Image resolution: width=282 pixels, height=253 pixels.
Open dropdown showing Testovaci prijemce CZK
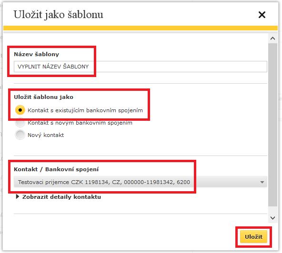coord(140,182)
